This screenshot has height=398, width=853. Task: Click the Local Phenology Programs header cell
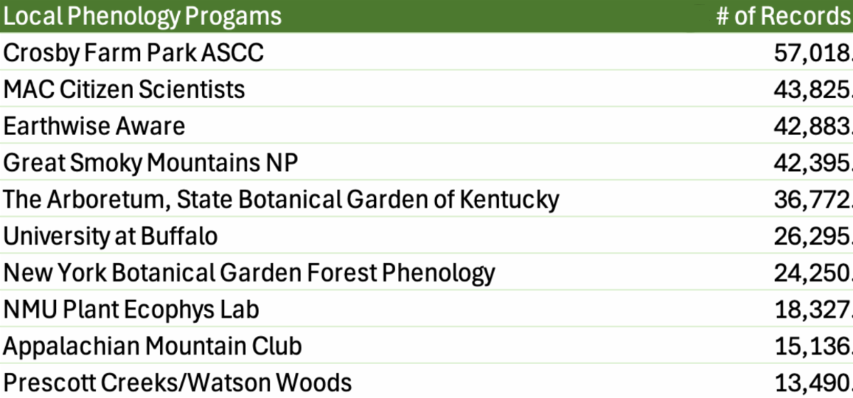(x=143, y=16)
